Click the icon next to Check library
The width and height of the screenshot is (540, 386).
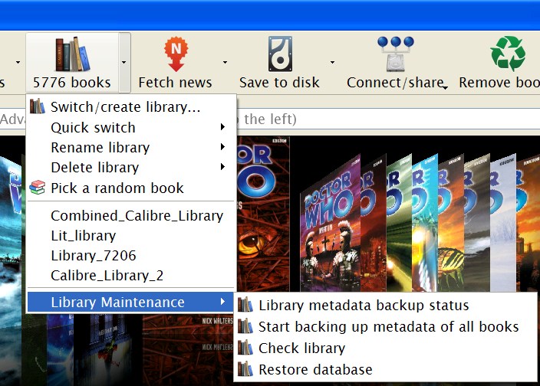(245, 348)
